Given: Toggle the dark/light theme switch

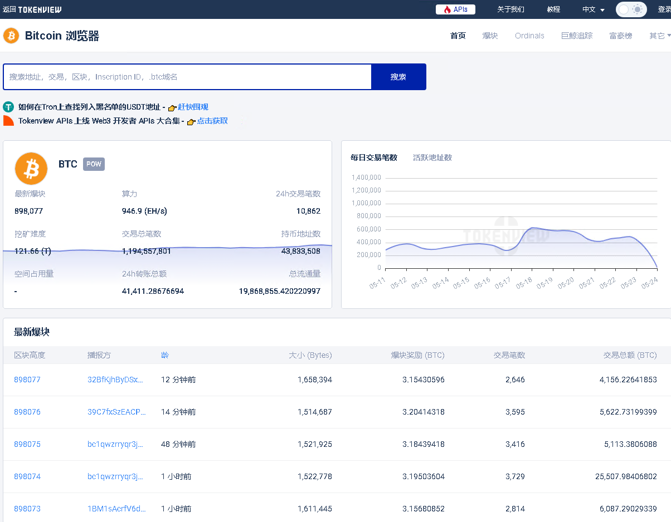Looking at the screenshot, I should [631, 9].
